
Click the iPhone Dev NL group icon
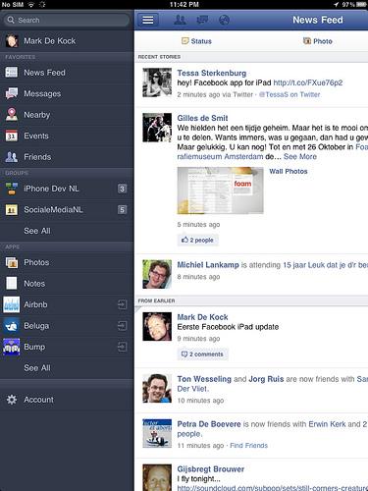pos(12,189)
